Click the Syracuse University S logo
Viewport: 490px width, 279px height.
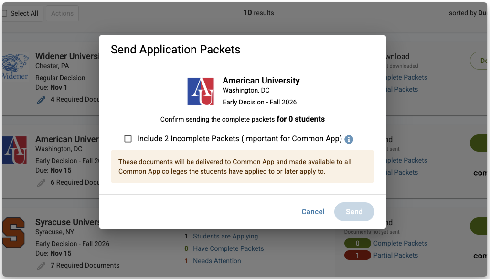pyautogui.click(x=13, y=233)
